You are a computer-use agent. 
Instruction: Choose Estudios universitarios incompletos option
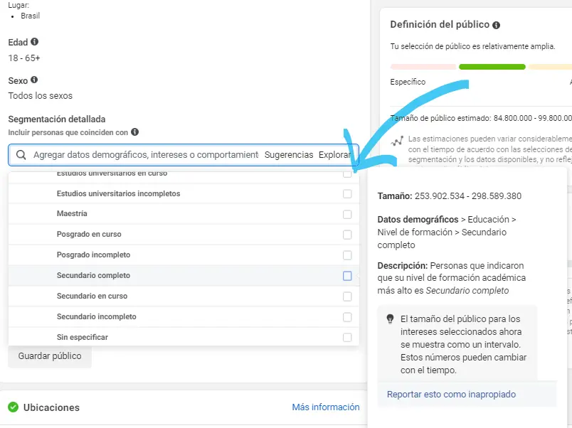(118, 193)
